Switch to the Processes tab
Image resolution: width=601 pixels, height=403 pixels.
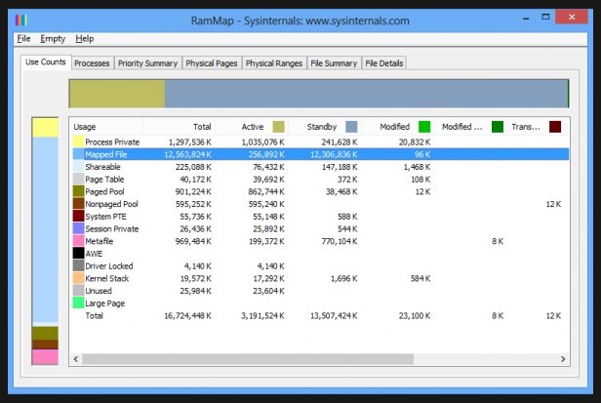click(x=92, y=63)
